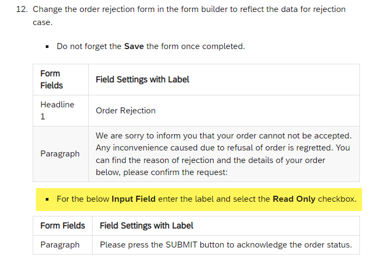The height and width of the screenshot is (259, 373).
Task: Click the word checkbox in the highlighted note
Action: coord(337,199)
